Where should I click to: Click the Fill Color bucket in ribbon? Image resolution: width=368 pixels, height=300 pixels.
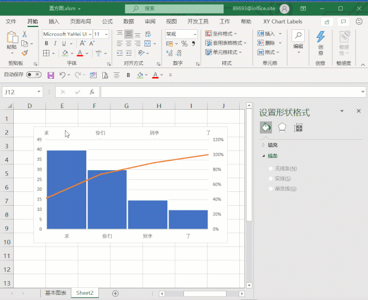(x=65, y=53)
